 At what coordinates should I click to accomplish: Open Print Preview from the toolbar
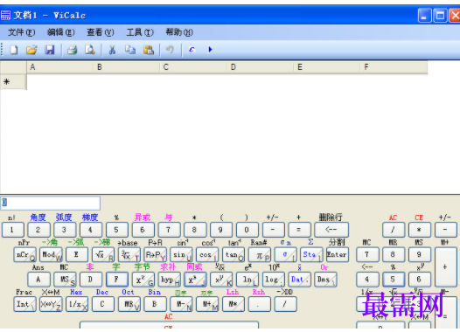(x=90, y=50)
